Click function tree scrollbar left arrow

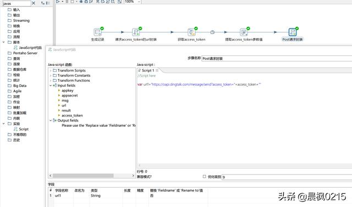pos(50,175)
